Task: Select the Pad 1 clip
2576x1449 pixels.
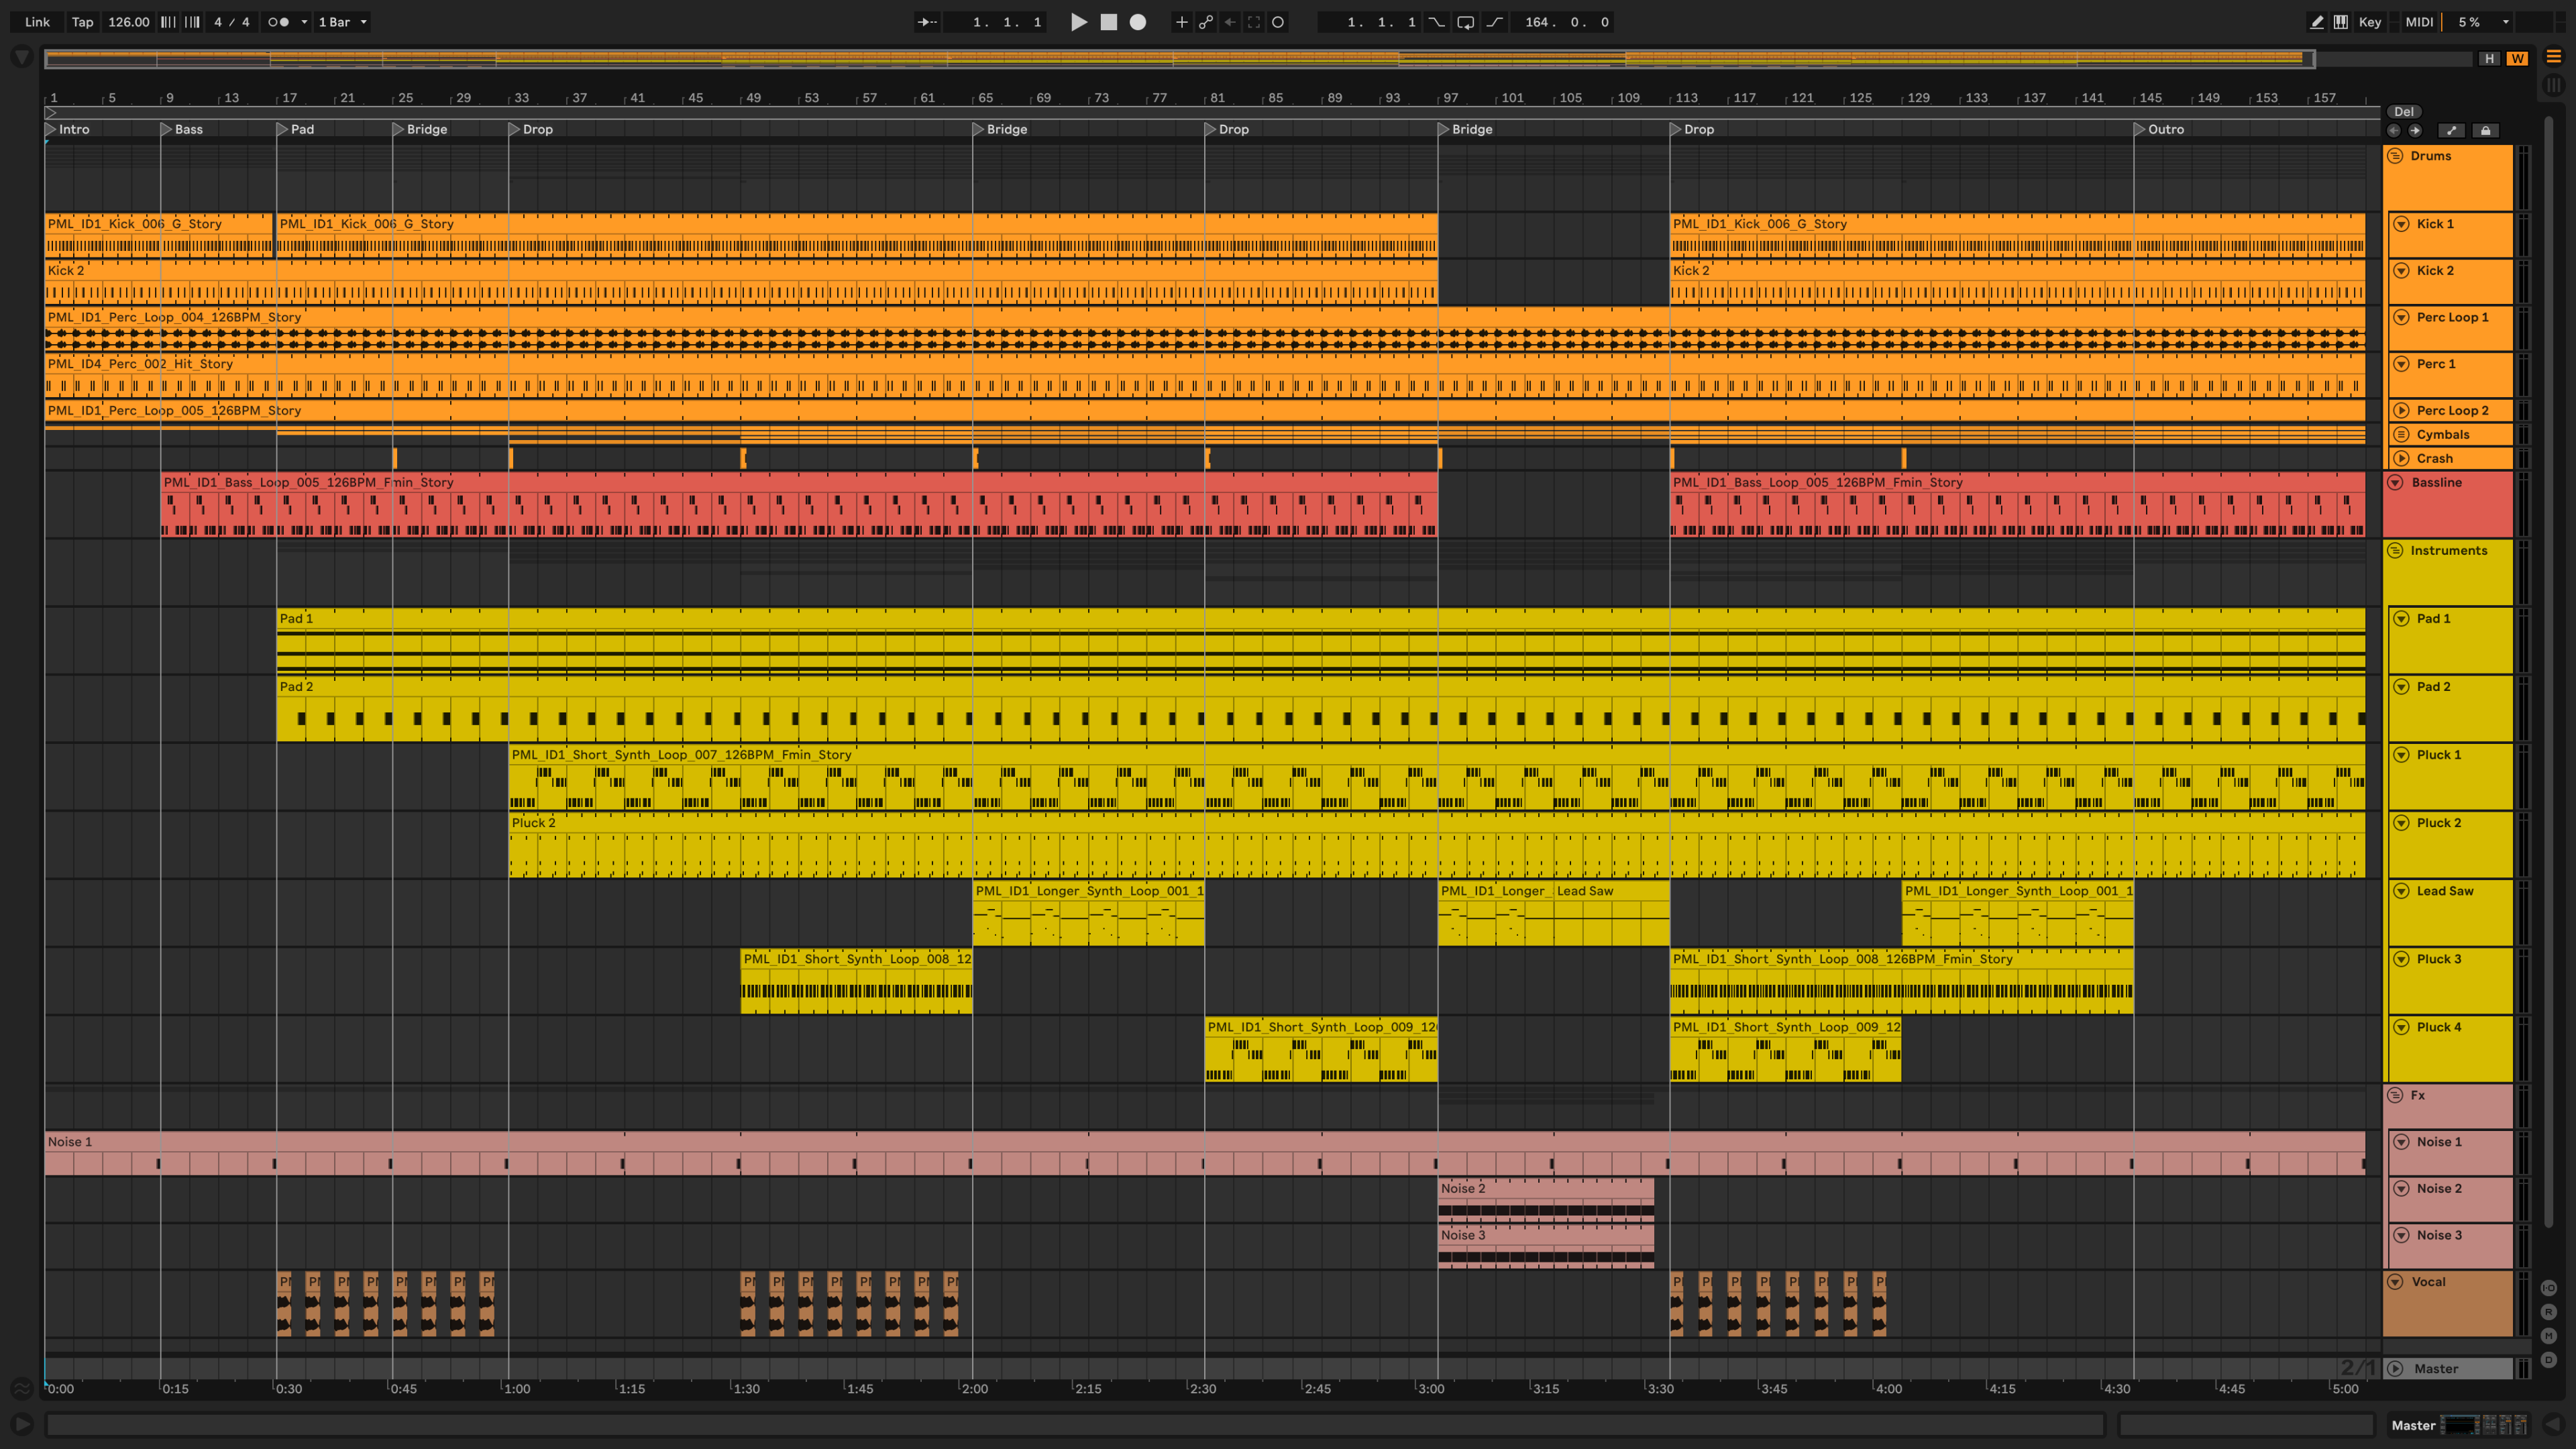Action: [x=1321, y=641]
